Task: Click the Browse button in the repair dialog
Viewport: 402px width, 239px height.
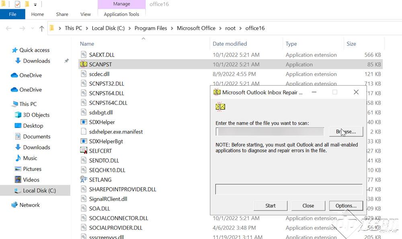Action: click(x=346, y=132)
